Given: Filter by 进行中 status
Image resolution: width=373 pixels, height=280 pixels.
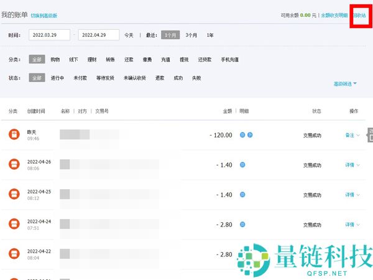Looking at the screenshot, I should pos(57,78).
